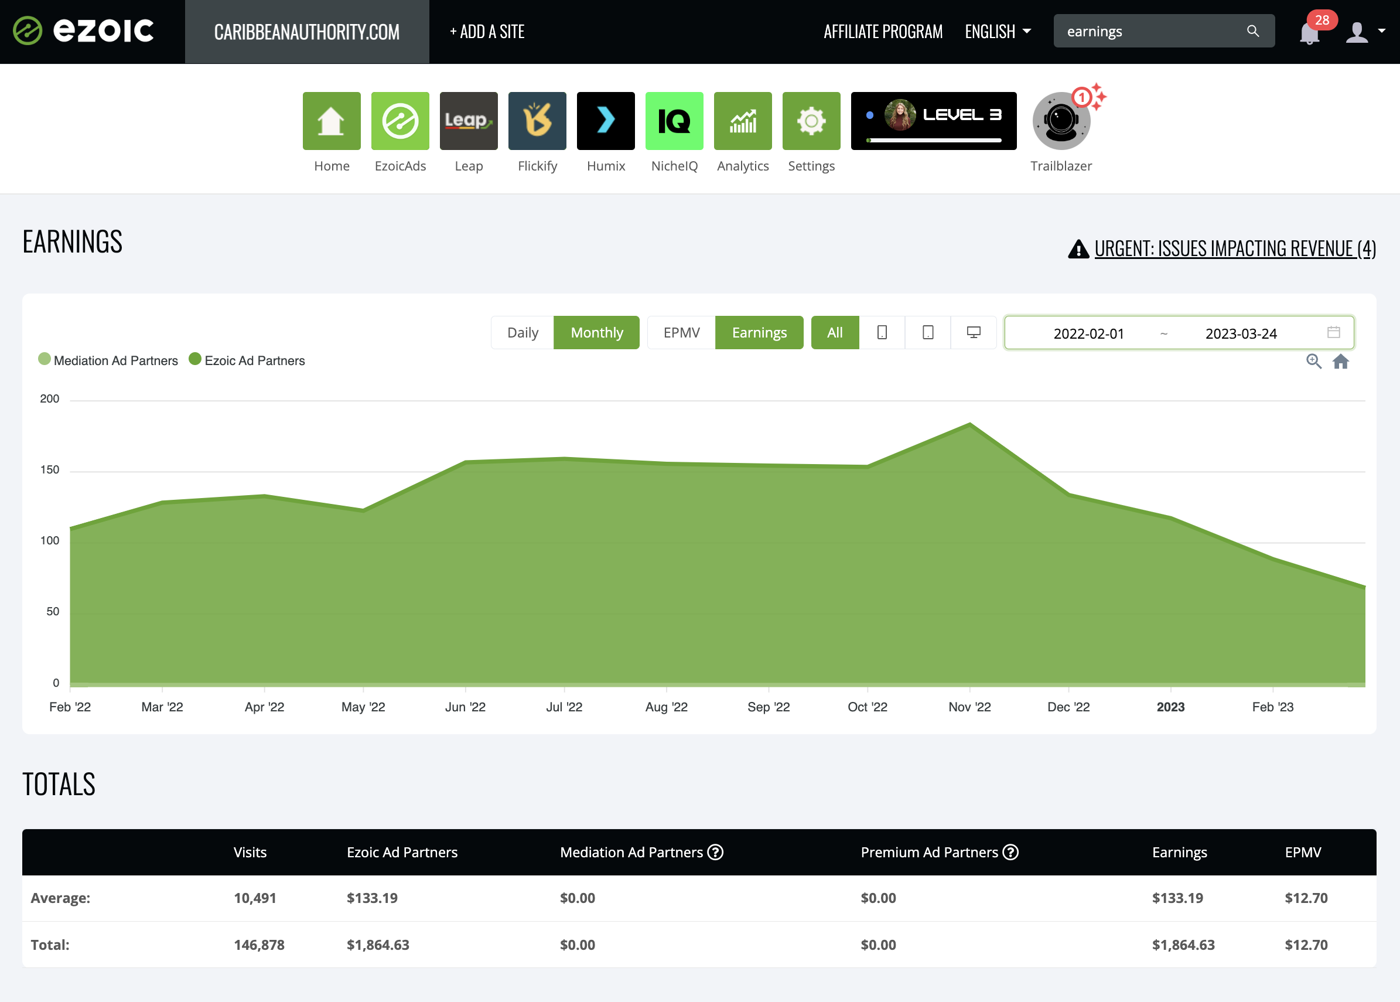Click + ADD A SITE
The width and height of the screenshot is (1400, 1002).
[x=487, y=32]
